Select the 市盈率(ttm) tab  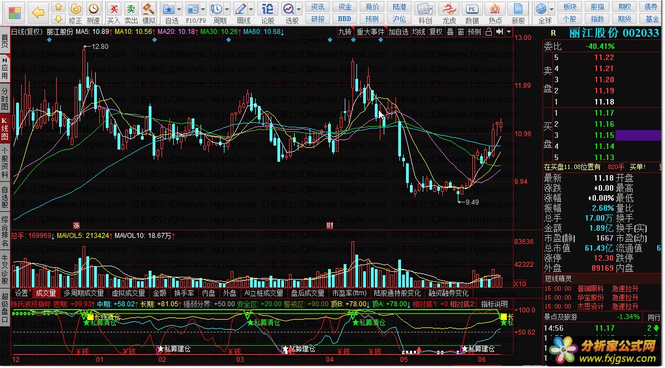[349, 293]
